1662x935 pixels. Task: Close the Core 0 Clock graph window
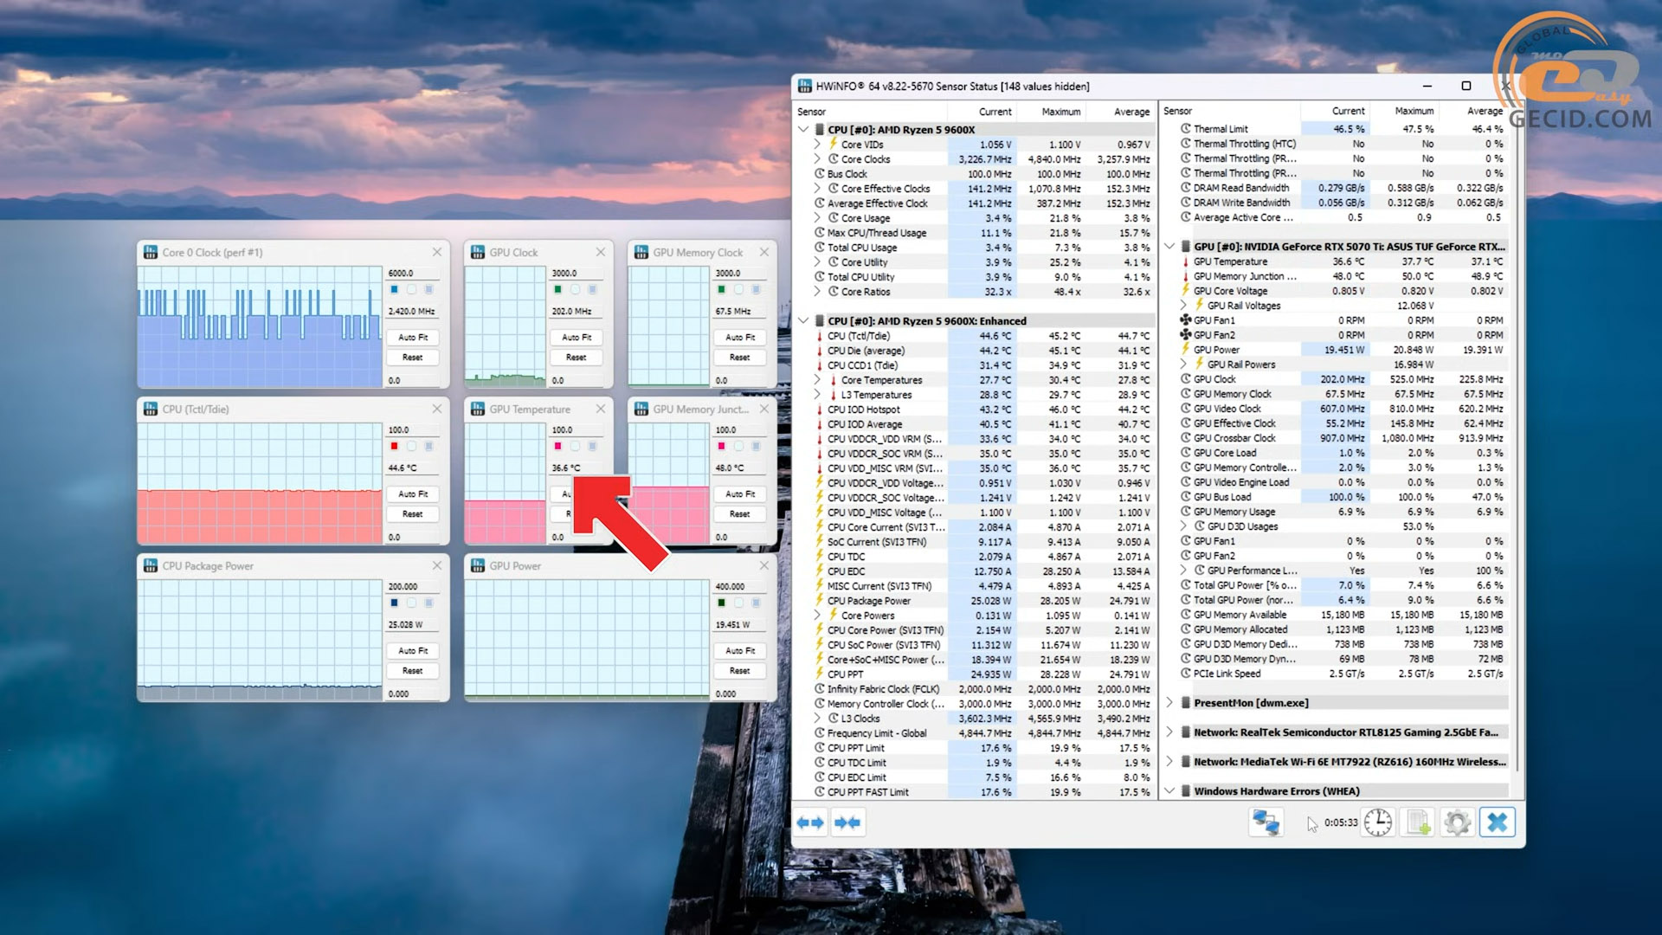click(x=437, y=252)
